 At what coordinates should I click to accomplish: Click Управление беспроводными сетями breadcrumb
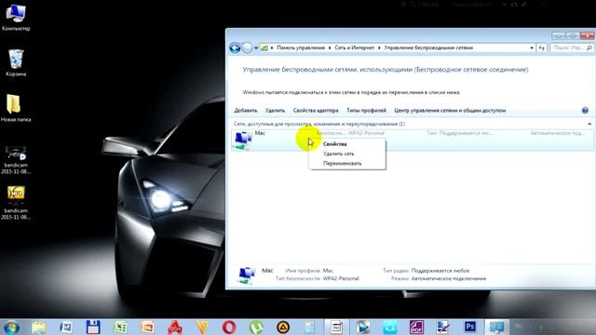coord(428,47)
